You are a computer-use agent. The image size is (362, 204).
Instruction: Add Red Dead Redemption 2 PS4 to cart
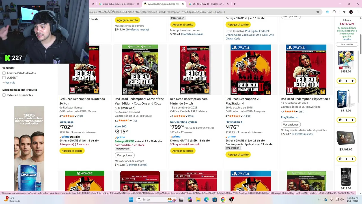pyautogui.click(x=238, y=155)
